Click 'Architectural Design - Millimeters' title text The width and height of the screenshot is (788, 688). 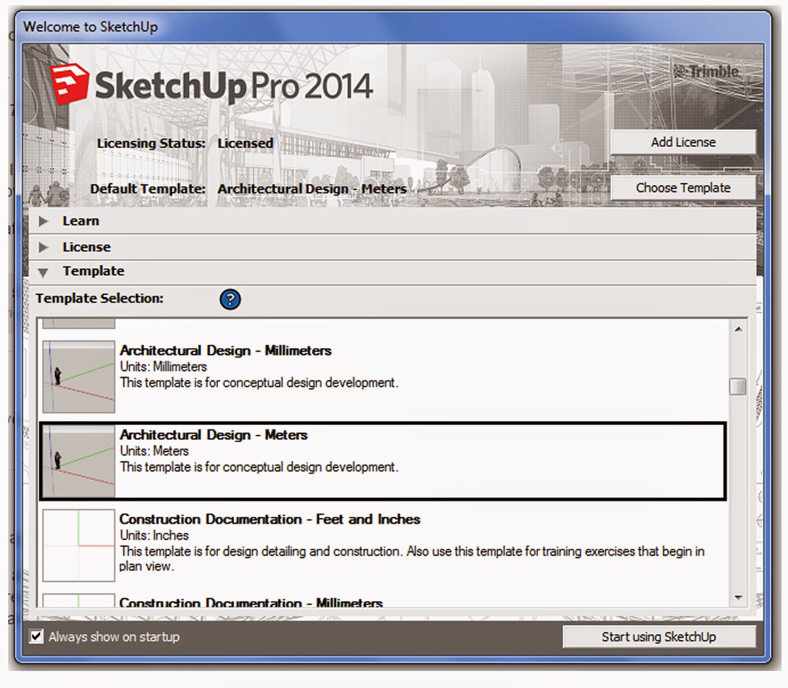226,350
